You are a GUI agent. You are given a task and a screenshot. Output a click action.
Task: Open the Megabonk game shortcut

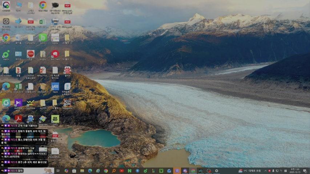coord(67,103)
